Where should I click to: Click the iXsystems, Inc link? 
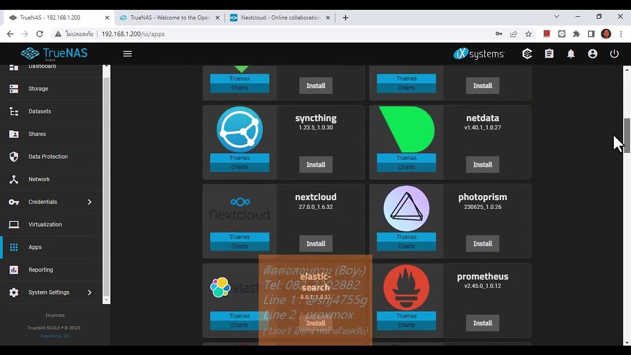coord(55,336)
